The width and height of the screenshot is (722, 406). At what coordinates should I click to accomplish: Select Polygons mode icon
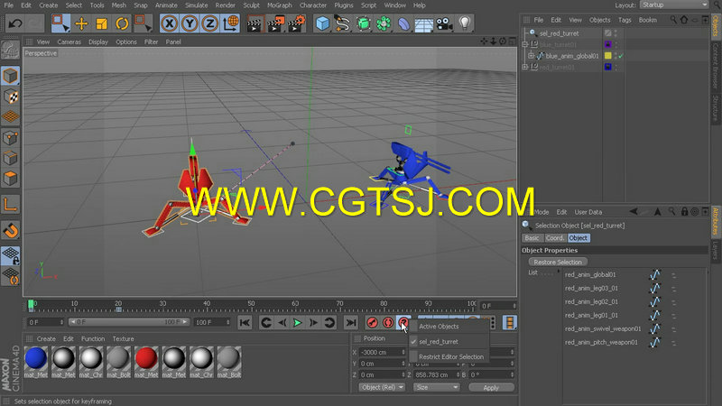click(x=11, y=178)
